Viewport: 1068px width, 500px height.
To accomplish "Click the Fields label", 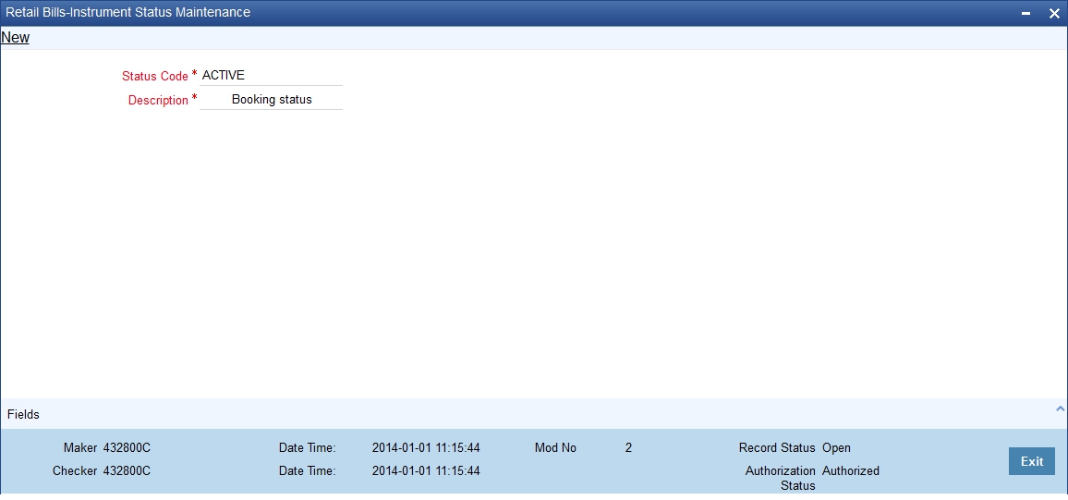I will (x=23, y=414).
